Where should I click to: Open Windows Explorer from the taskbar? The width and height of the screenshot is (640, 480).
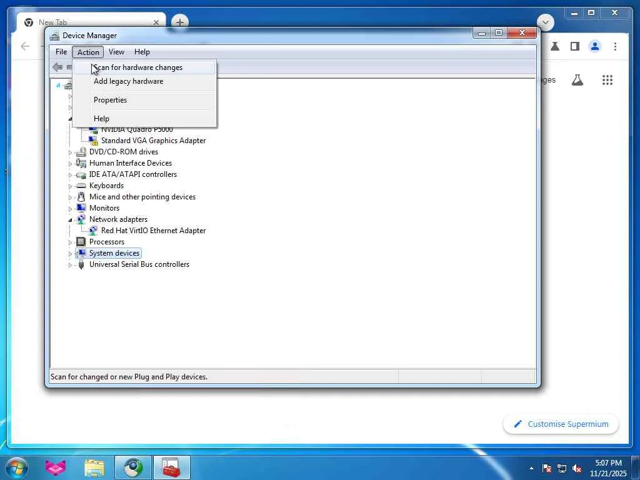[94, 467]
